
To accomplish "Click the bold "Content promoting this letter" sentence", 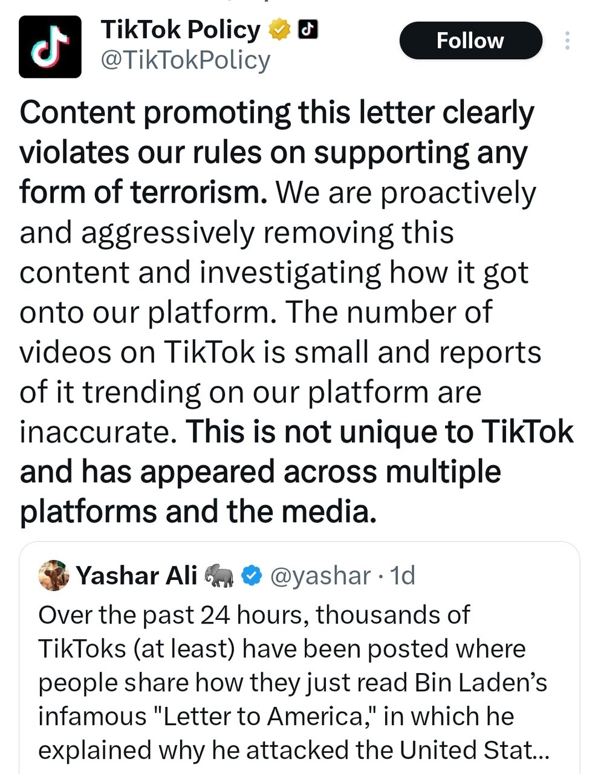I will click(277, 113).
